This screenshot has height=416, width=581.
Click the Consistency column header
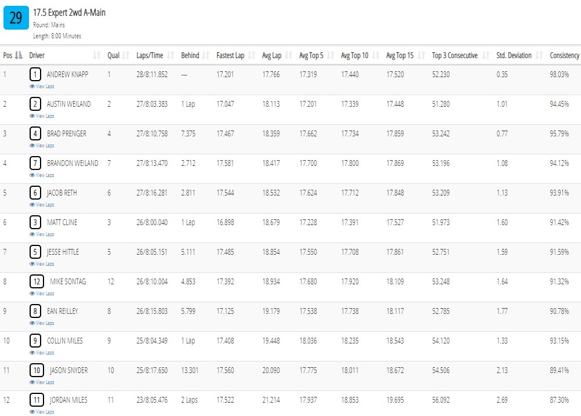click(x=564, y=55)
